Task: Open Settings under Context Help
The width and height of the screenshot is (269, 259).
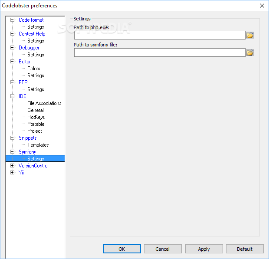Action: point(36,41)
